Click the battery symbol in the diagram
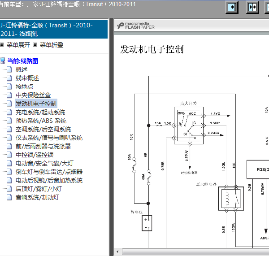This screenshot has width=269, height=256. click(x=147, y=223)
